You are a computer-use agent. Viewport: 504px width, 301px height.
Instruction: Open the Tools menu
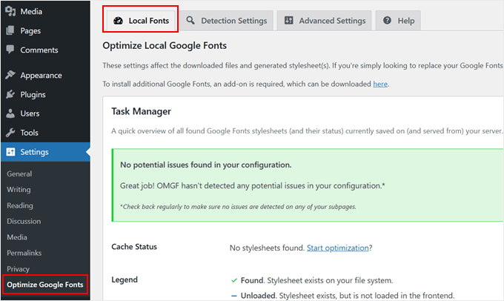[45, 133]
